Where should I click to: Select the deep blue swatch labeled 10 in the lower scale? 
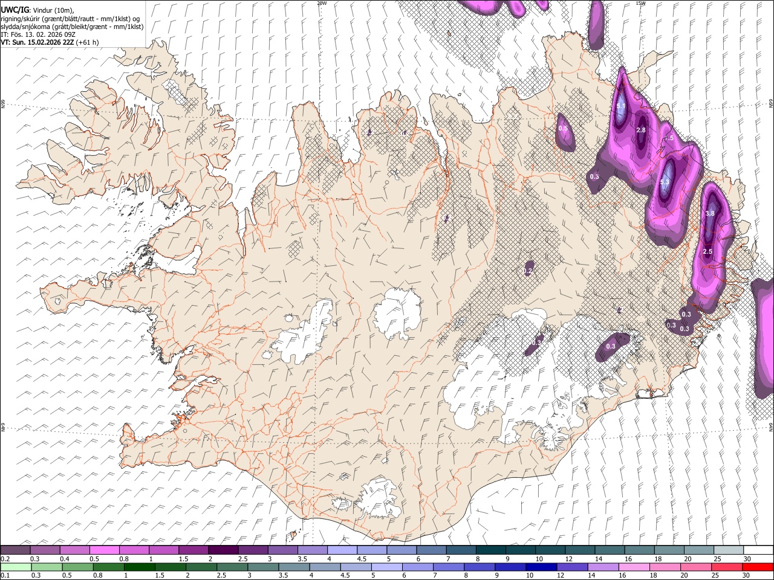[541, 567]
